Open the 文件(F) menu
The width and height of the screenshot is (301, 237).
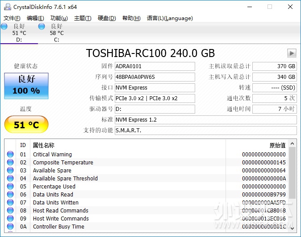pos(12,18)
